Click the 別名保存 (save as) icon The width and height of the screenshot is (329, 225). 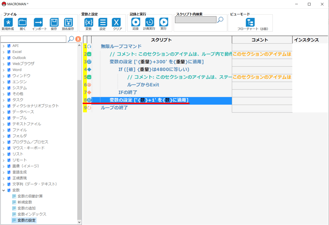coord(68,22)
